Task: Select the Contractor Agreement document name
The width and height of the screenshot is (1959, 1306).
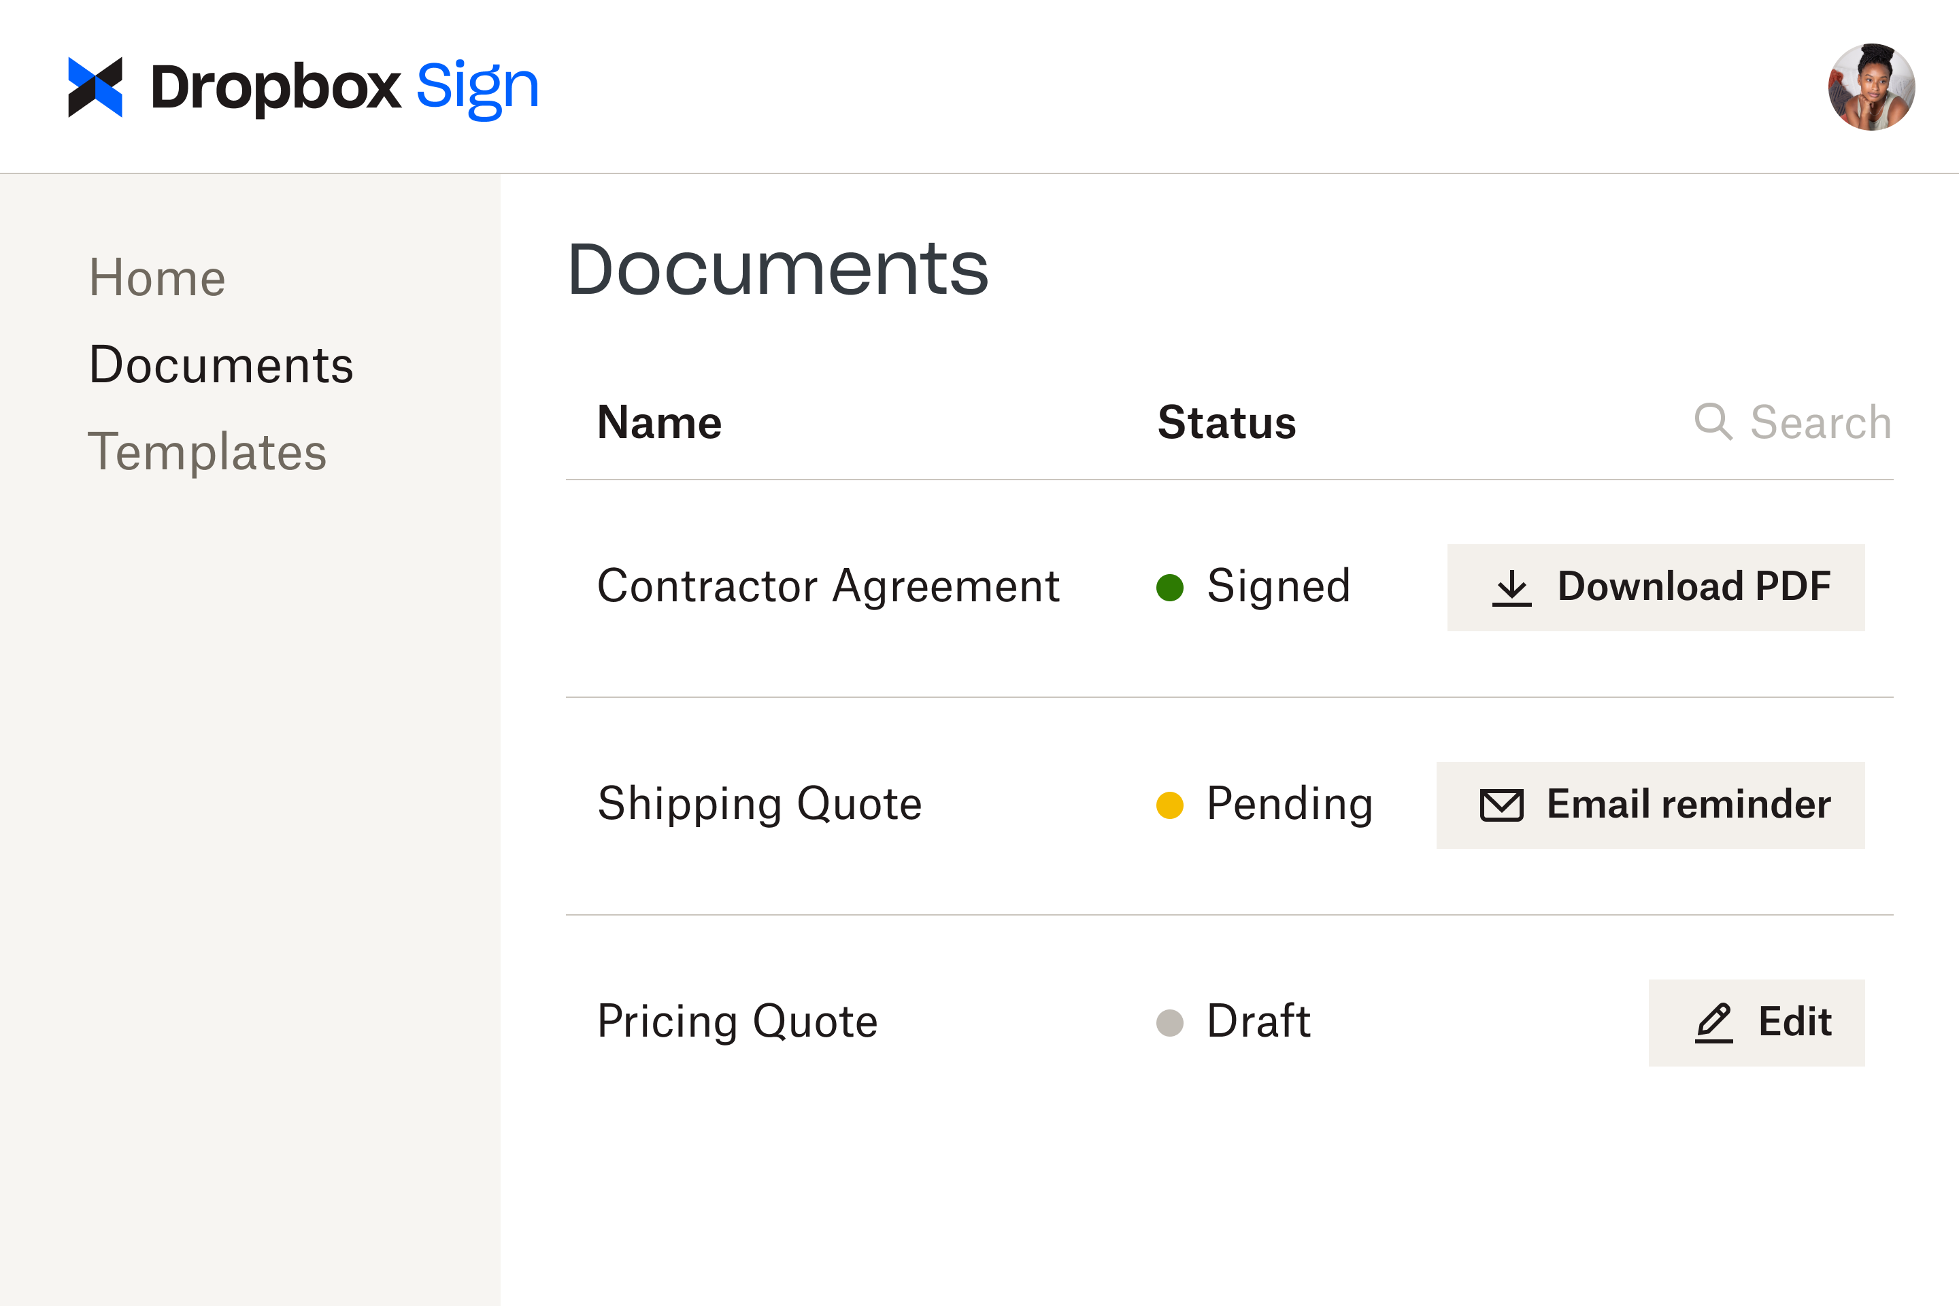Action: tap(828, 586)
